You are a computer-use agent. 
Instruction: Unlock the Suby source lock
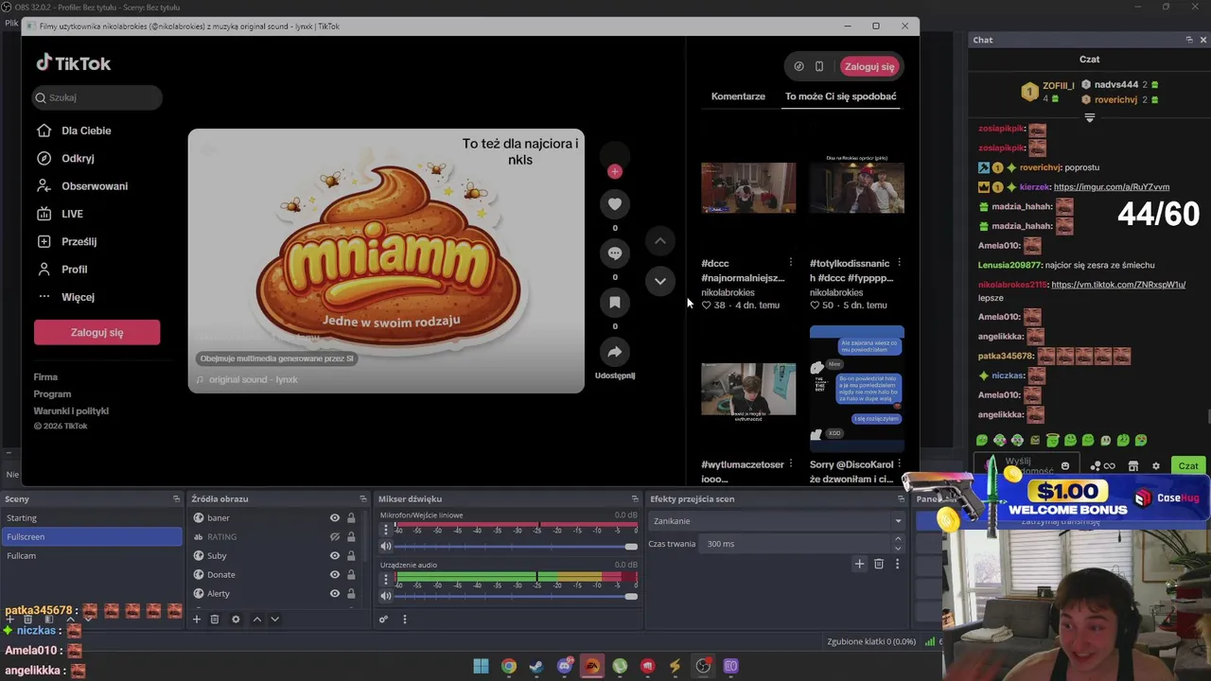click(x=351, y=556)
